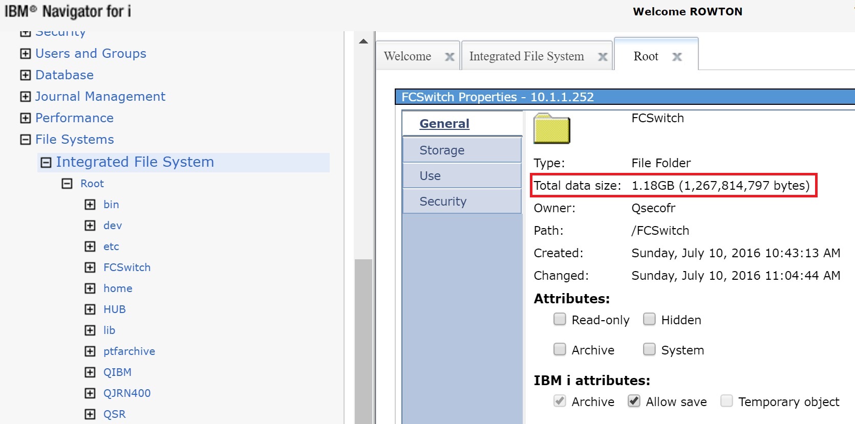Expand the FCSwitch folder plus icon
Image resolution: width=855 pixels, height=424 pixels.
[90, 267]
